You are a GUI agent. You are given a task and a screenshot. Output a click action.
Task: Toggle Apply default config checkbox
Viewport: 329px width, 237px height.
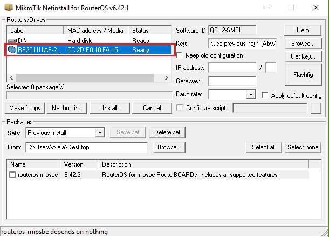265,96
